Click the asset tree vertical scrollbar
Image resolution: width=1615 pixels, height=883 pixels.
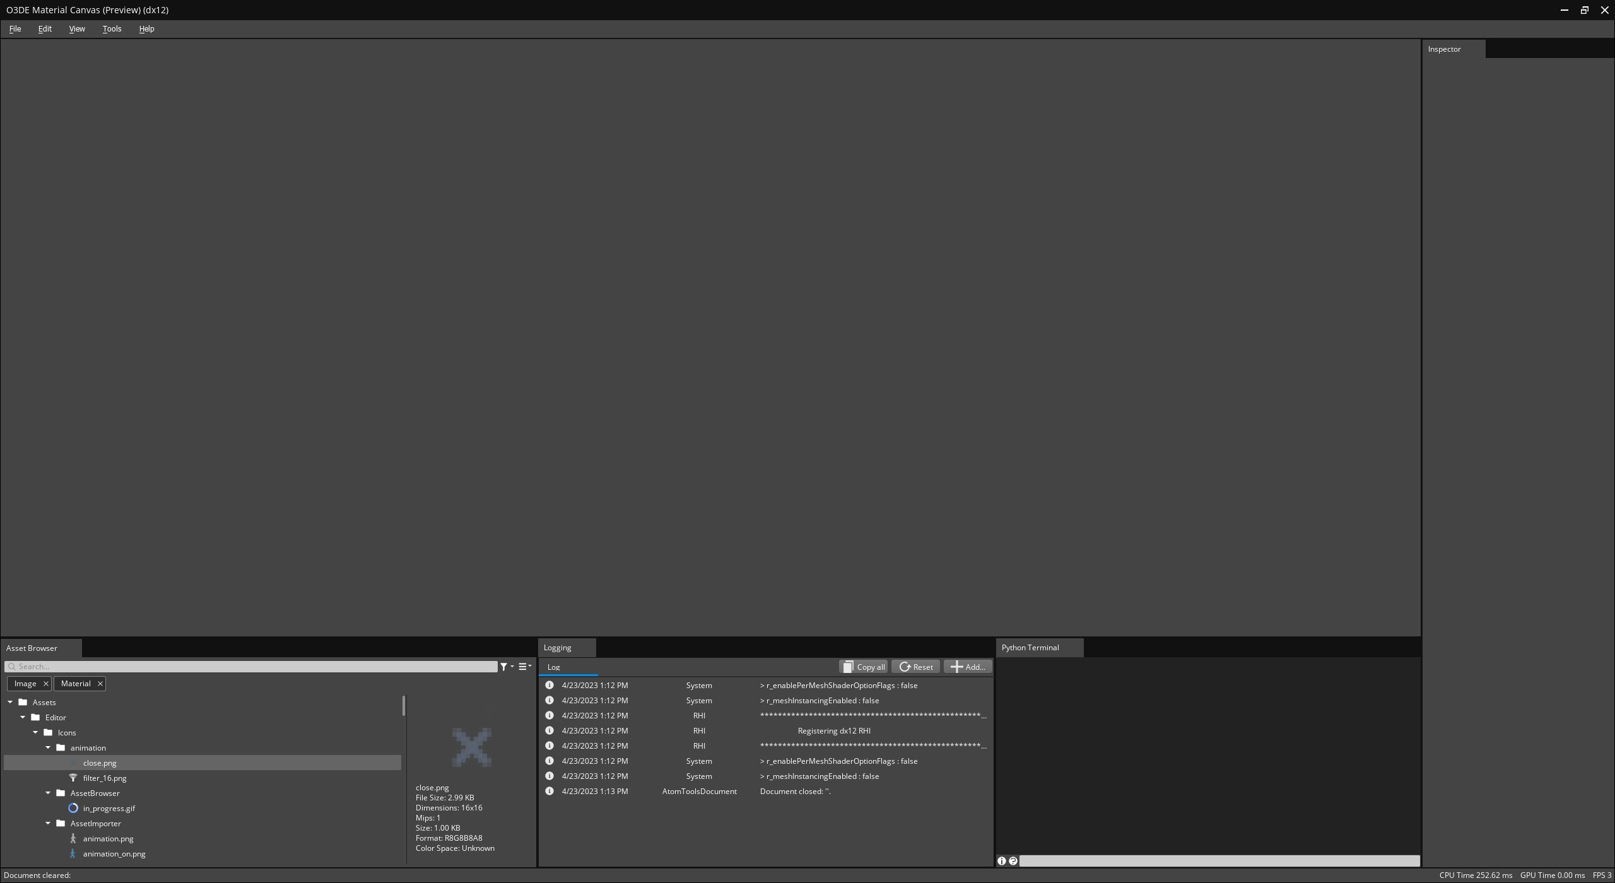(x=403, y=706)
